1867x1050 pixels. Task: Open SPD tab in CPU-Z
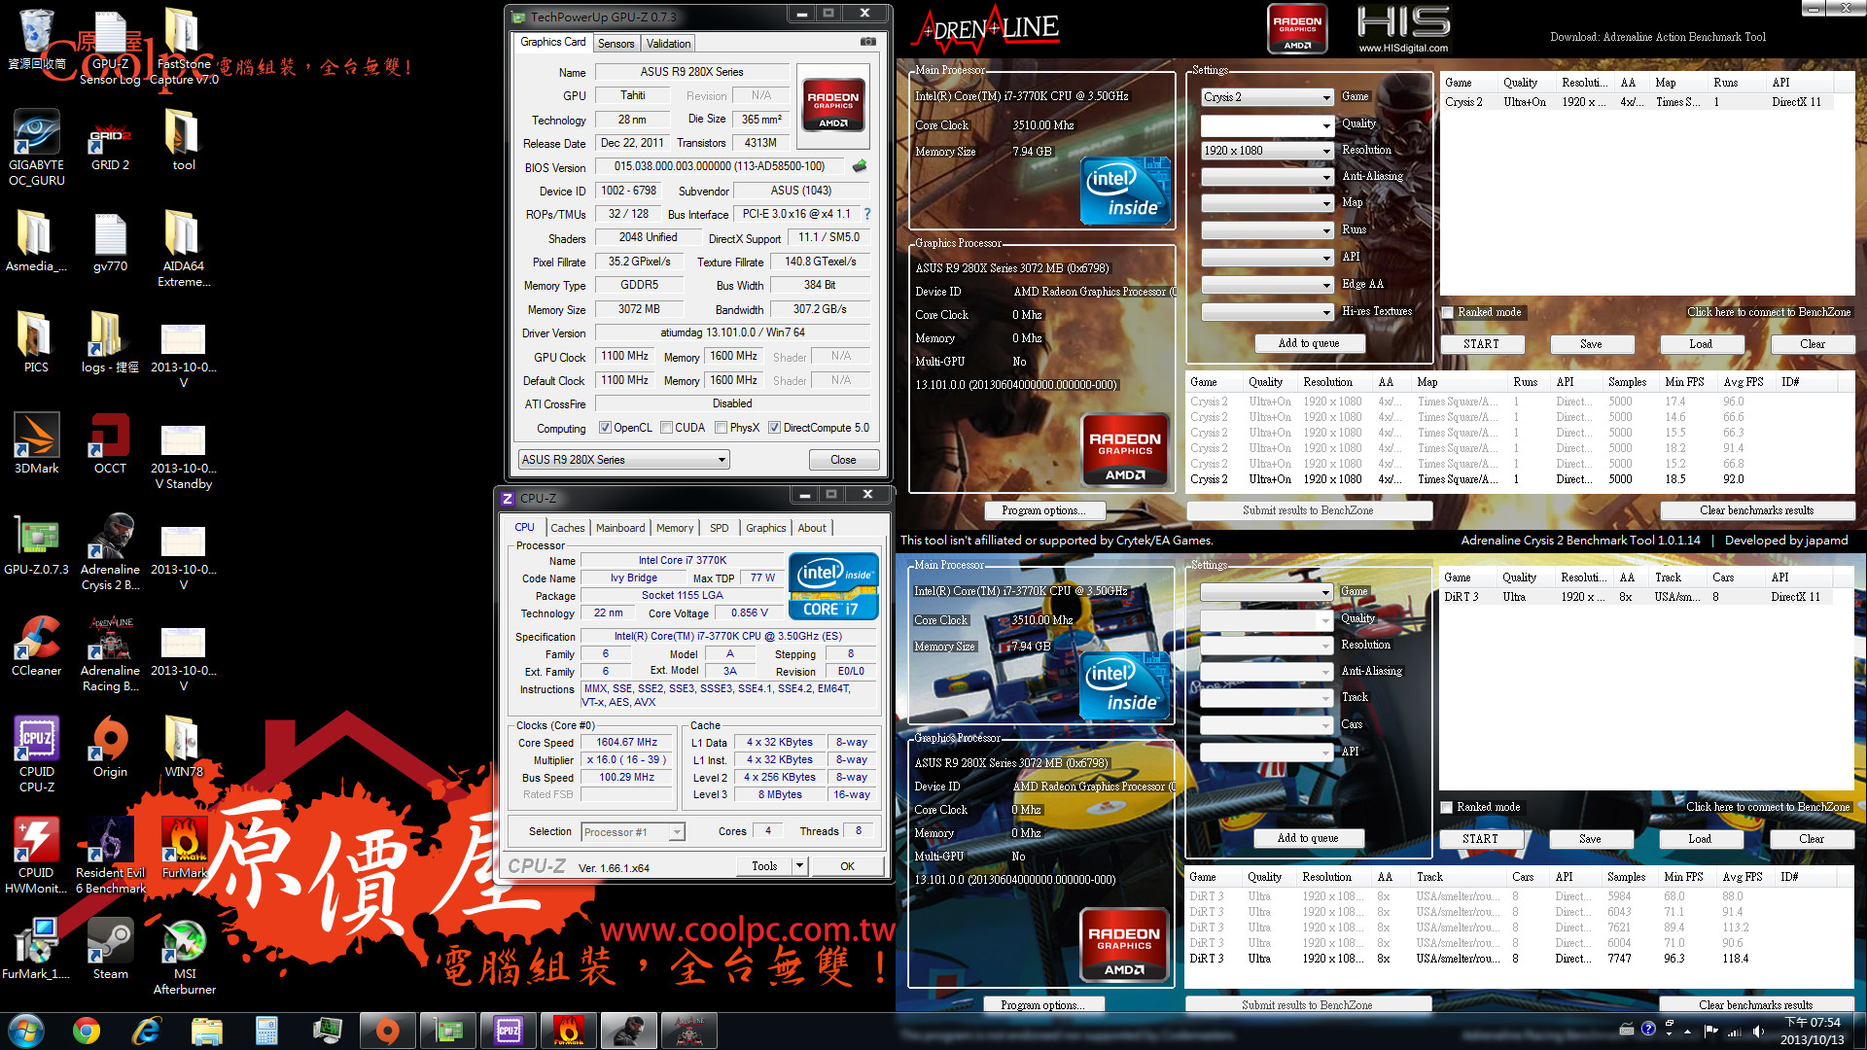click(x=720, y=528)
